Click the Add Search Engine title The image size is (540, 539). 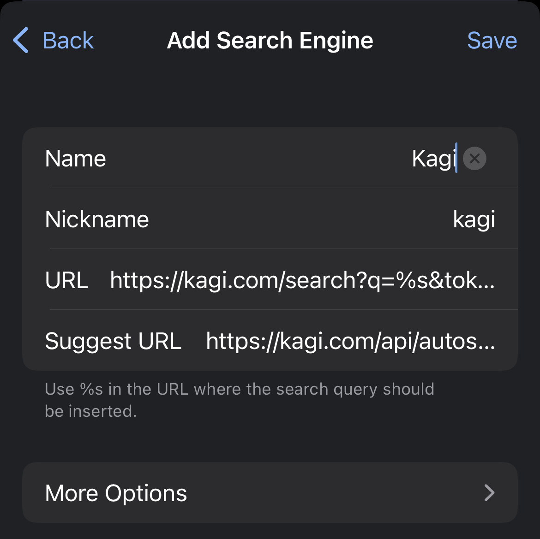point(270,41)
